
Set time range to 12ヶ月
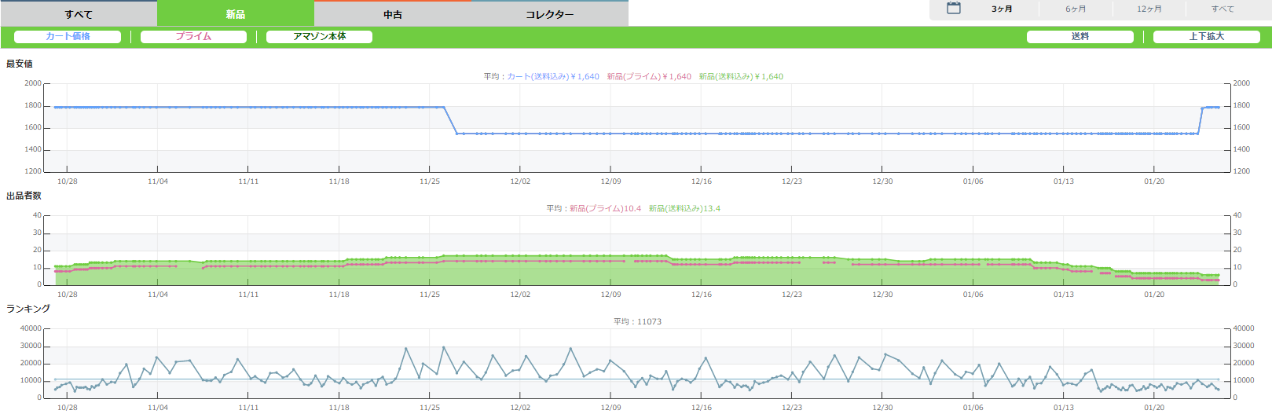[x=1149, y=9]
